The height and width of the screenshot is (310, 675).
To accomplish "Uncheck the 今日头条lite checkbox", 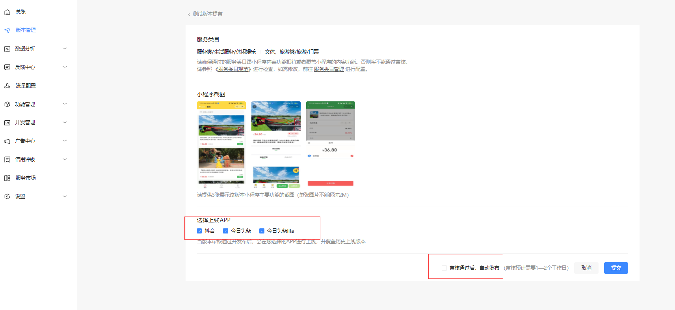I will point(262,231).
